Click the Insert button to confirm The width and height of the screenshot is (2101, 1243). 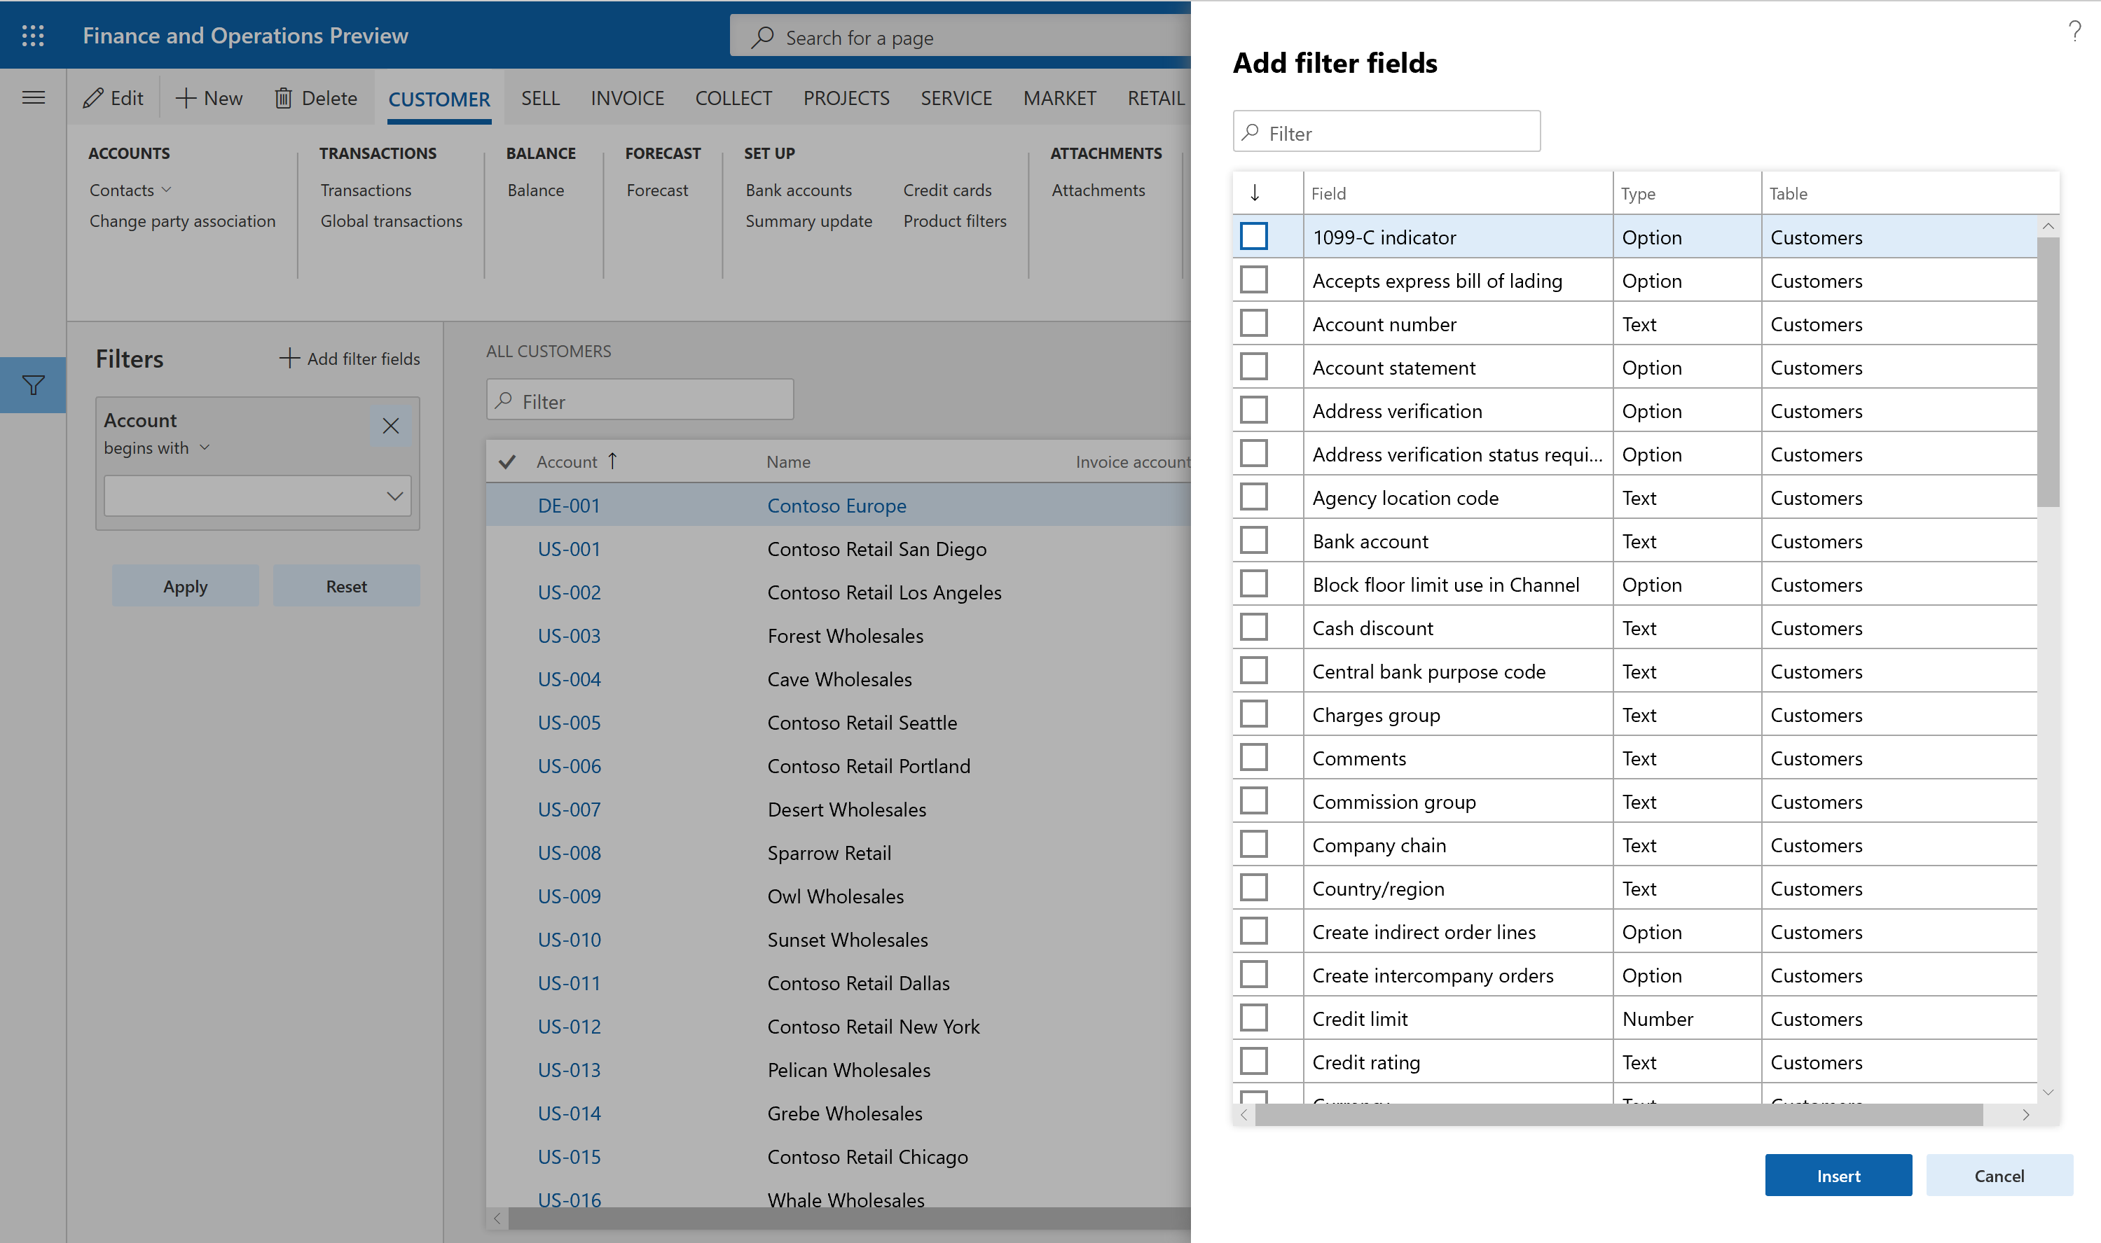(1839, 1175)
